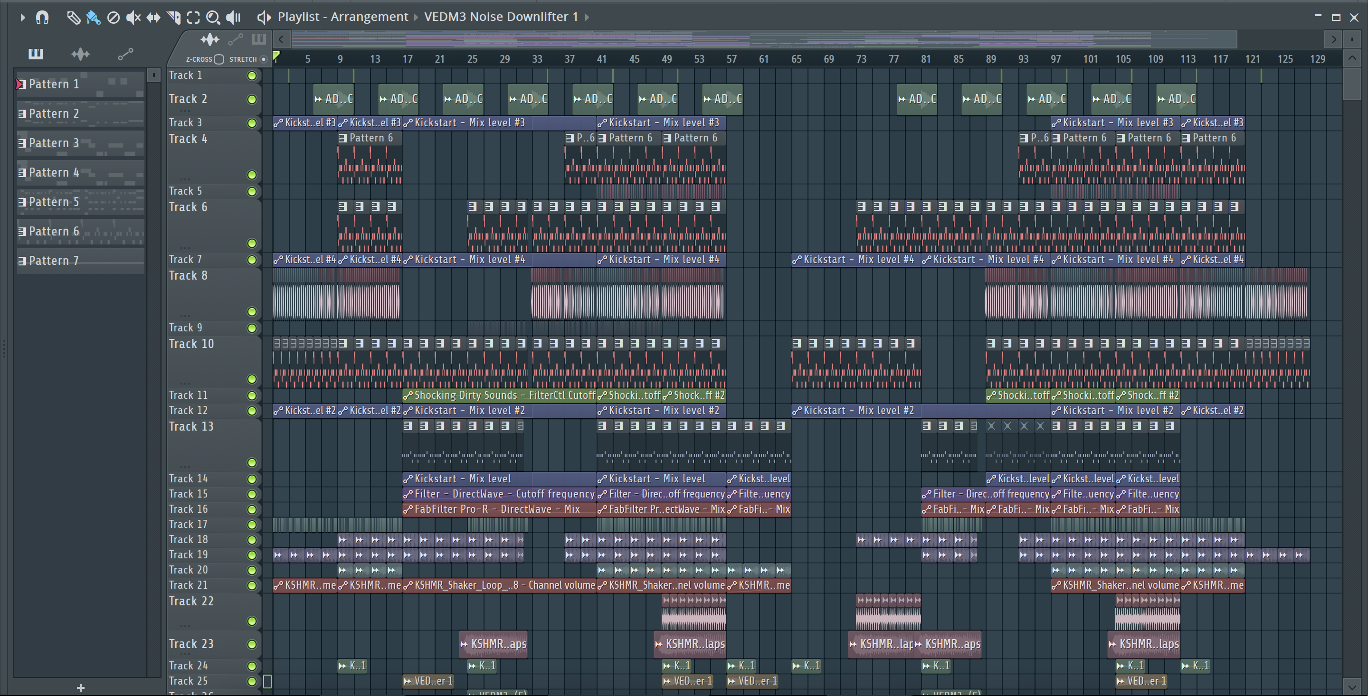Open the VEDM3 Noise Downlifter 1 clip menu
This screenshot has width=1368, height=696.
tap(501, 17)
